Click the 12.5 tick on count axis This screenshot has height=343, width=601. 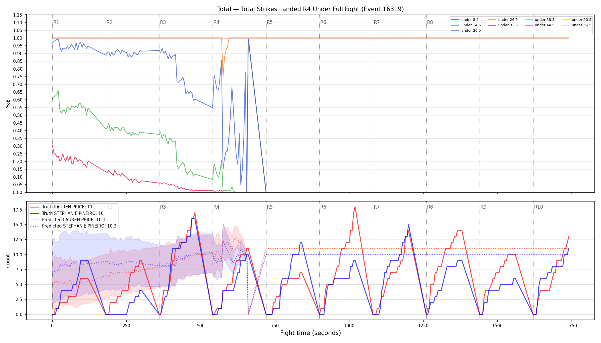point(18,240)
